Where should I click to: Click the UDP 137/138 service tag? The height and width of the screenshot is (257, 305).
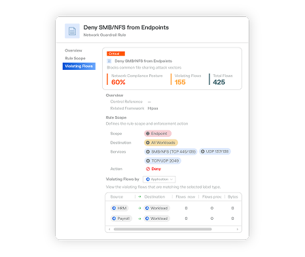215,151
